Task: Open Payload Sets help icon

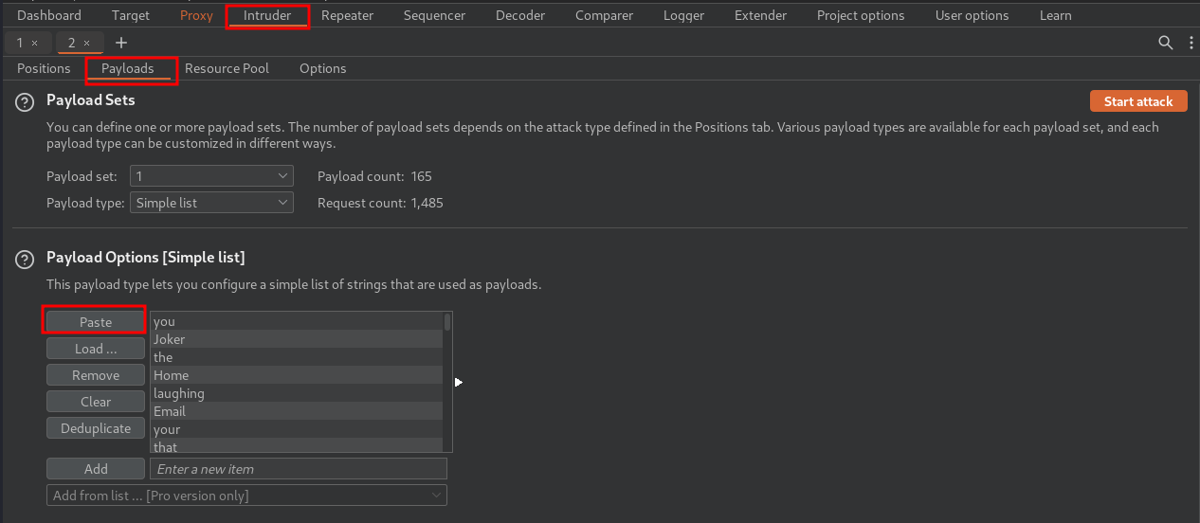Action: click(26, 102)
